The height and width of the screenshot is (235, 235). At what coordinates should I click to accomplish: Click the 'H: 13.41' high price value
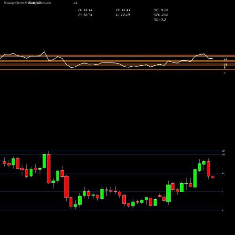point(123,10)
